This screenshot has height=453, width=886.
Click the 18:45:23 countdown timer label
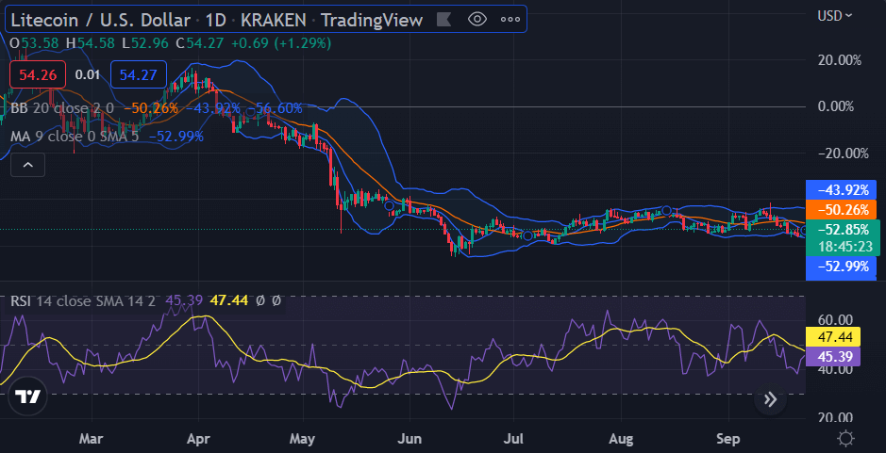click(844, 247)
